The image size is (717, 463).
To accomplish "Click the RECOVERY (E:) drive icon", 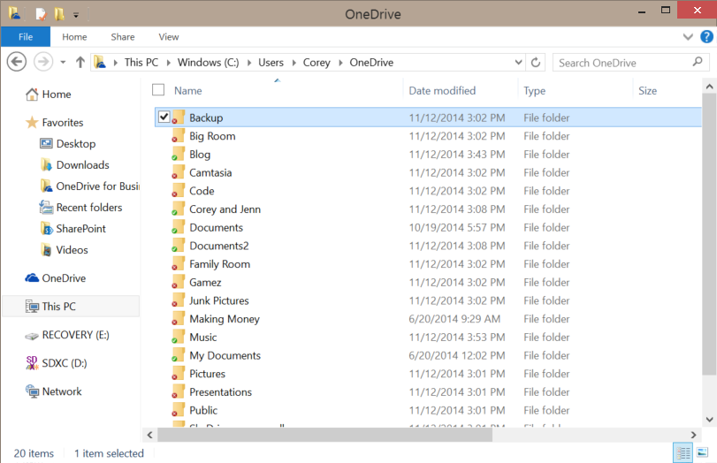I will pos(32,336).
